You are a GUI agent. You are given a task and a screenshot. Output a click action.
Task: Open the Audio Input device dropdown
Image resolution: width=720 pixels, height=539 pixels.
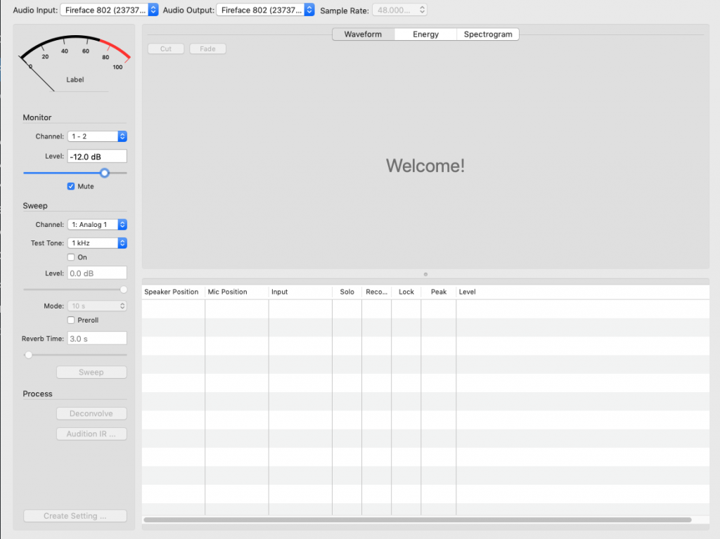tap(110, 10)
